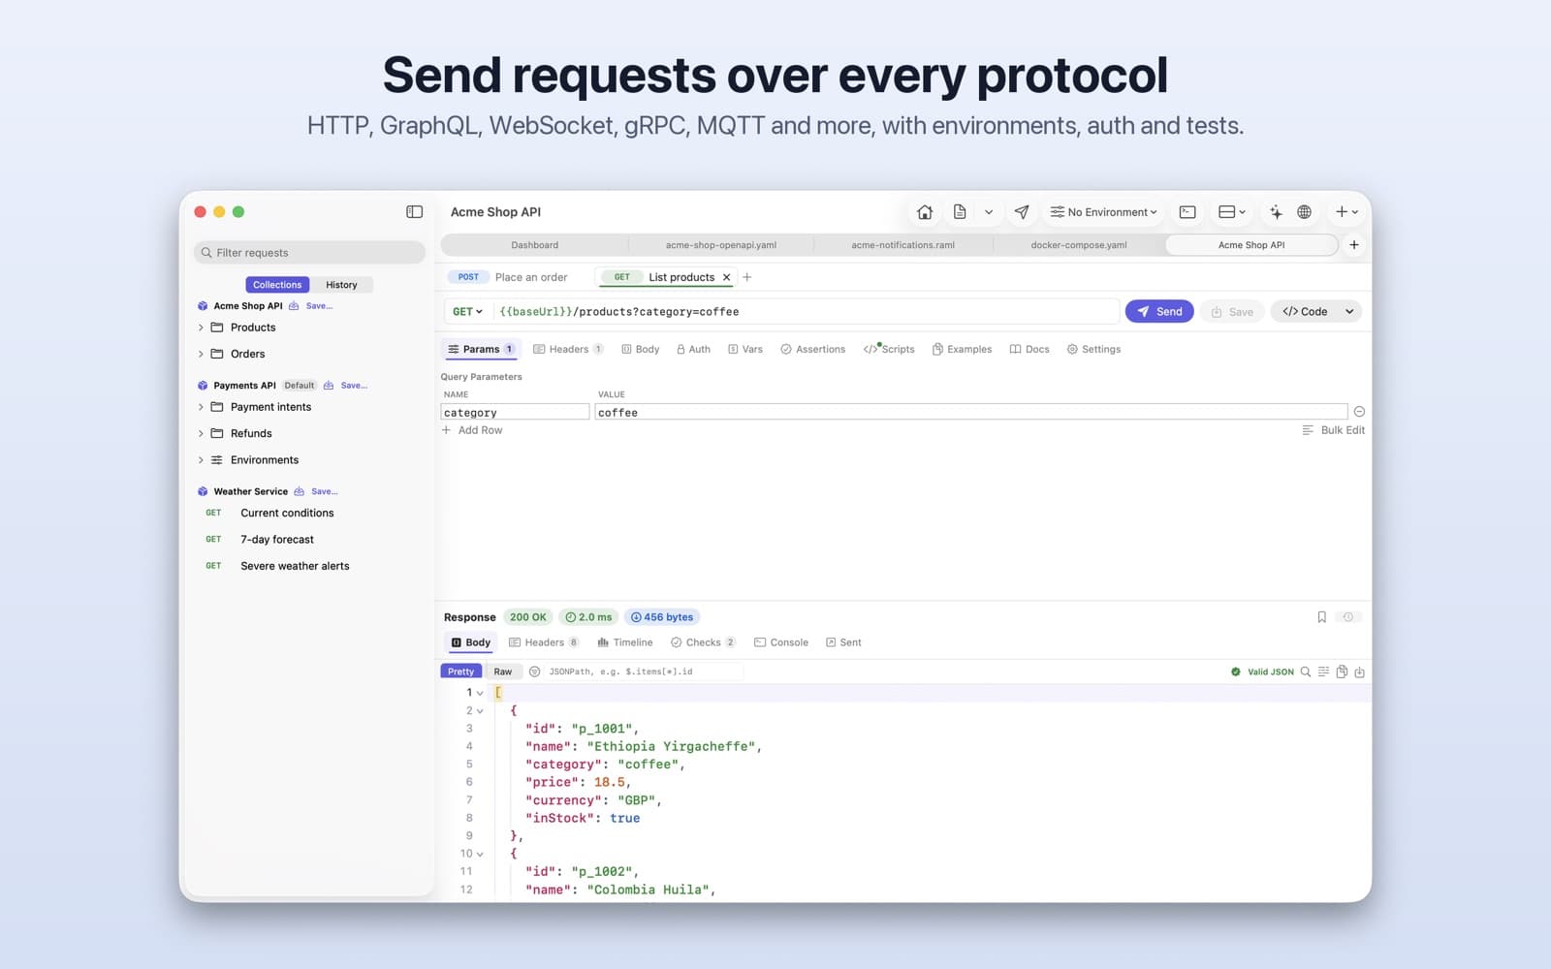Expand the Refunds folder
Screen dimensions: 1551x969
click(201, 433)
